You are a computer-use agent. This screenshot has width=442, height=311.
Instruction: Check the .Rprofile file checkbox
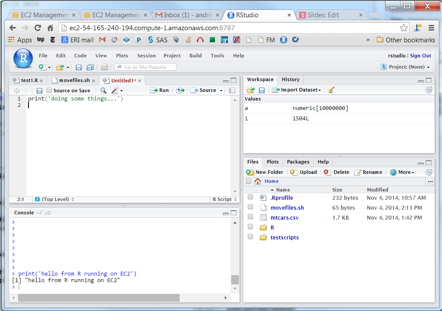coord(250,197)
